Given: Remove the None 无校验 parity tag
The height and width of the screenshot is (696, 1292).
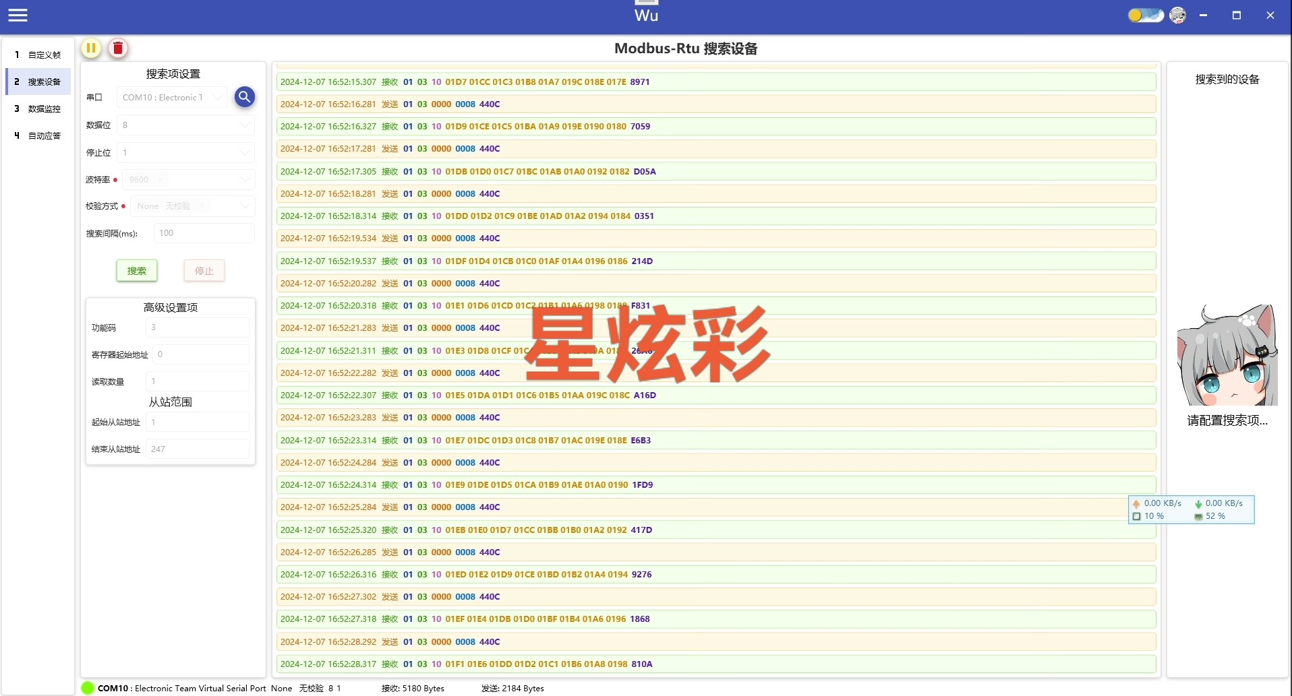Looking at the screenshot, I should 202,206.
